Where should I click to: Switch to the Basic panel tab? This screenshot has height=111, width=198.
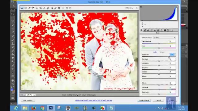[141, 30]
